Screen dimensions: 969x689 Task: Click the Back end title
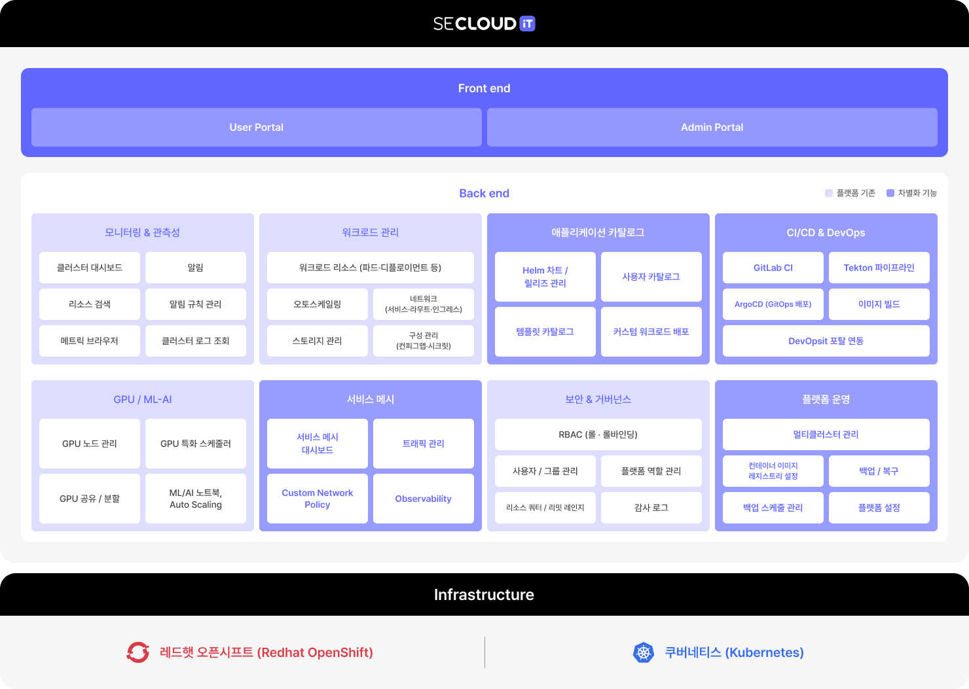click(484, 193)
